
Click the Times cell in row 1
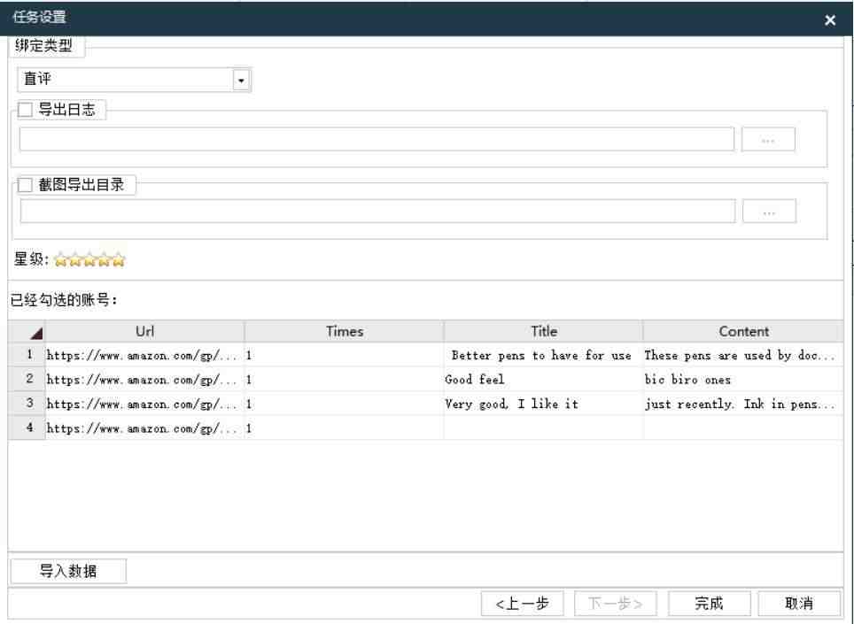point(345,355)
